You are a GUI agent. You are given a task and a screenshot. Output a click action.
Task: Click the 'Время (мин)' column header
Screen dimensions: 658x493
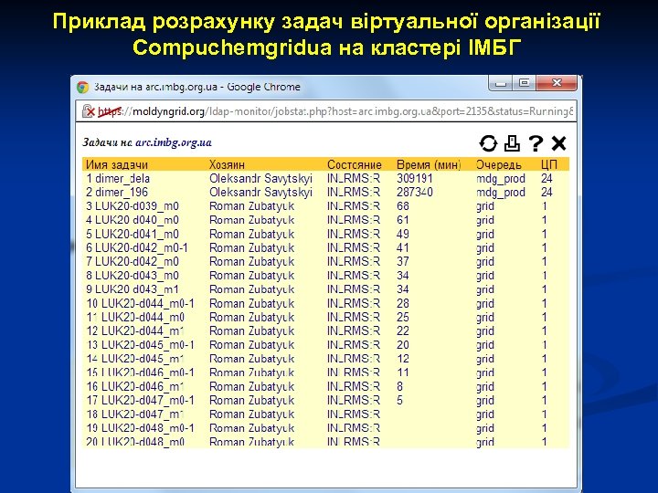pyautogui.click(x=429, y=164)
